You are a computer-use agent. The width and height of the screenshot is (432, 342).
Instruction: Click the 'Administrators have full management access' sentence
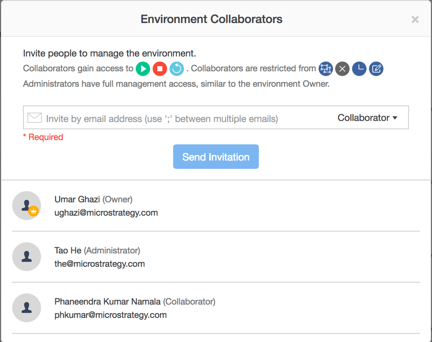176,84
